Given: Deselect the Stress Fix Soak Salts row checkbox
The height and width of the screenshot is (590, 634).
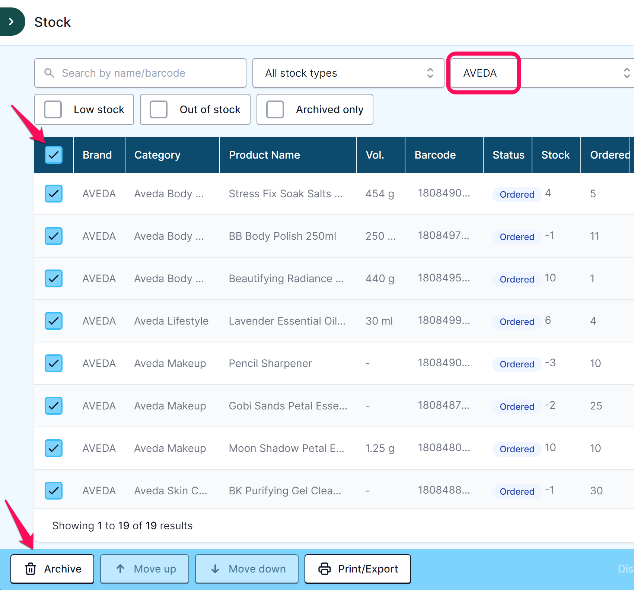Looking at the screenshot, I should tap(54, 194).
